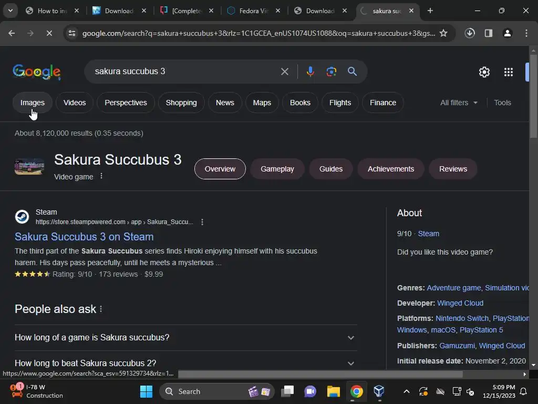Open chat app icon in taskbar
This screenshot has width=538, height=404.
(310, 391)
